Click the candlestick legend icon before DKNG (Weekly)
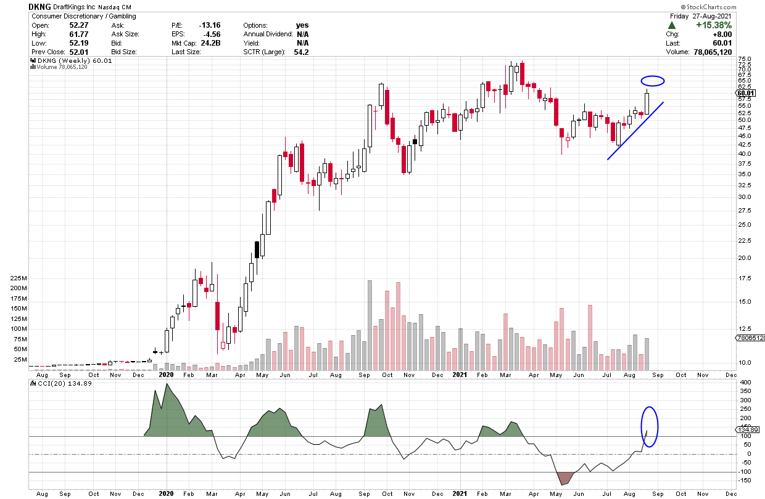 32,61
